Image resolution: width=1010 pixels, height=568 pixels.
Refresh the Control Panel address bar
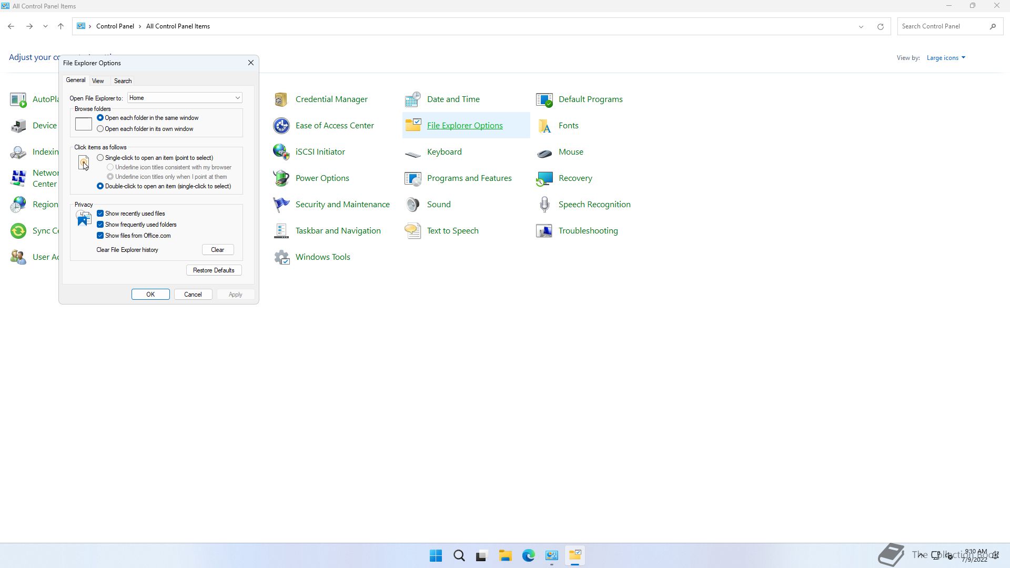(x=880, y=26)
